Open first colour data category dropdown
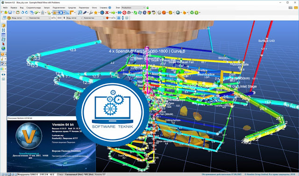This screenshot has height=176, width=299. pyautogui.click(x=20, y=18)
